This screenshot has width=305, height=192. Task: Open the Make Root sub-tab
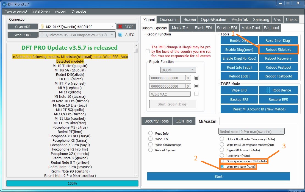[x=251, y=28]
